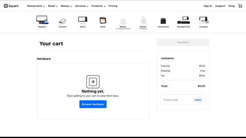Screen dimensions: 246x138
Task: Click the contactless reader illustration
Action: (x=93, y=82)
